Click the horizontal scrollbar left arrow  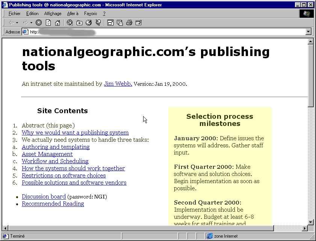pyautogui.click(x=5, y=228)
